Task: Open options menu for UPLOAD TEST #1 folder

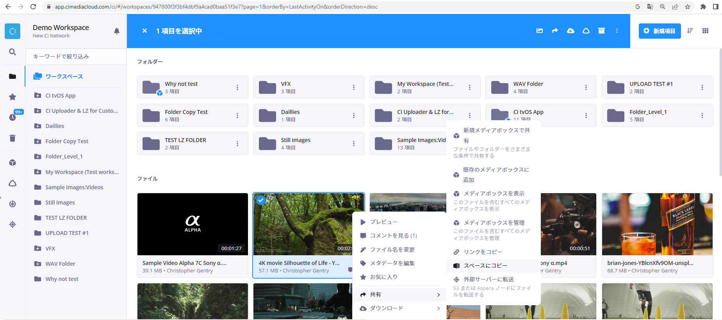Action: (702, 87)
